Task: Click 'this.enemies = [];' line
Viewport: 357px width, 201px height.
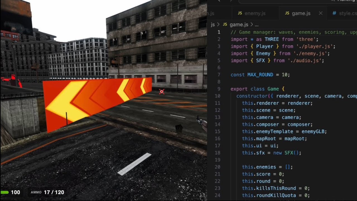Action: pos(267,167)
